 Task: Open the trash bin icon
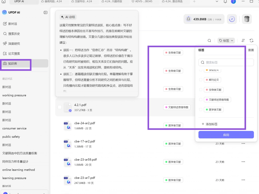pos(247,19)
